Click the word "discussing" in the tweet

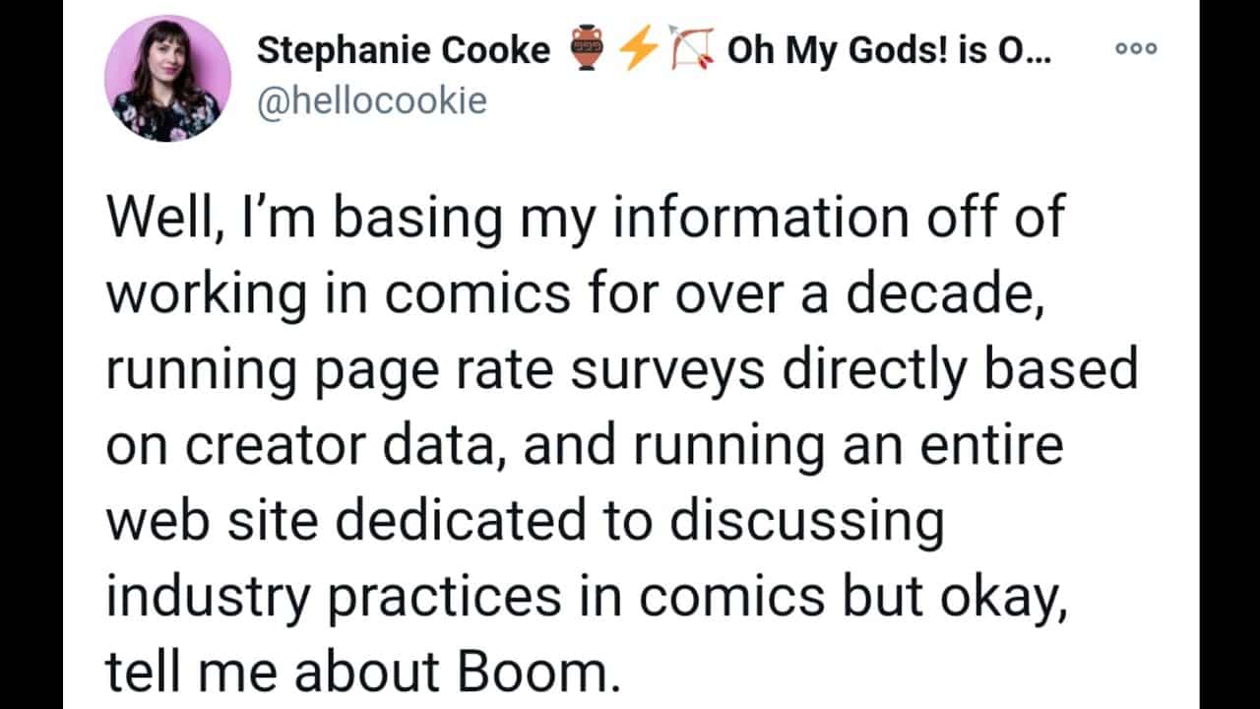click(805, 521)
